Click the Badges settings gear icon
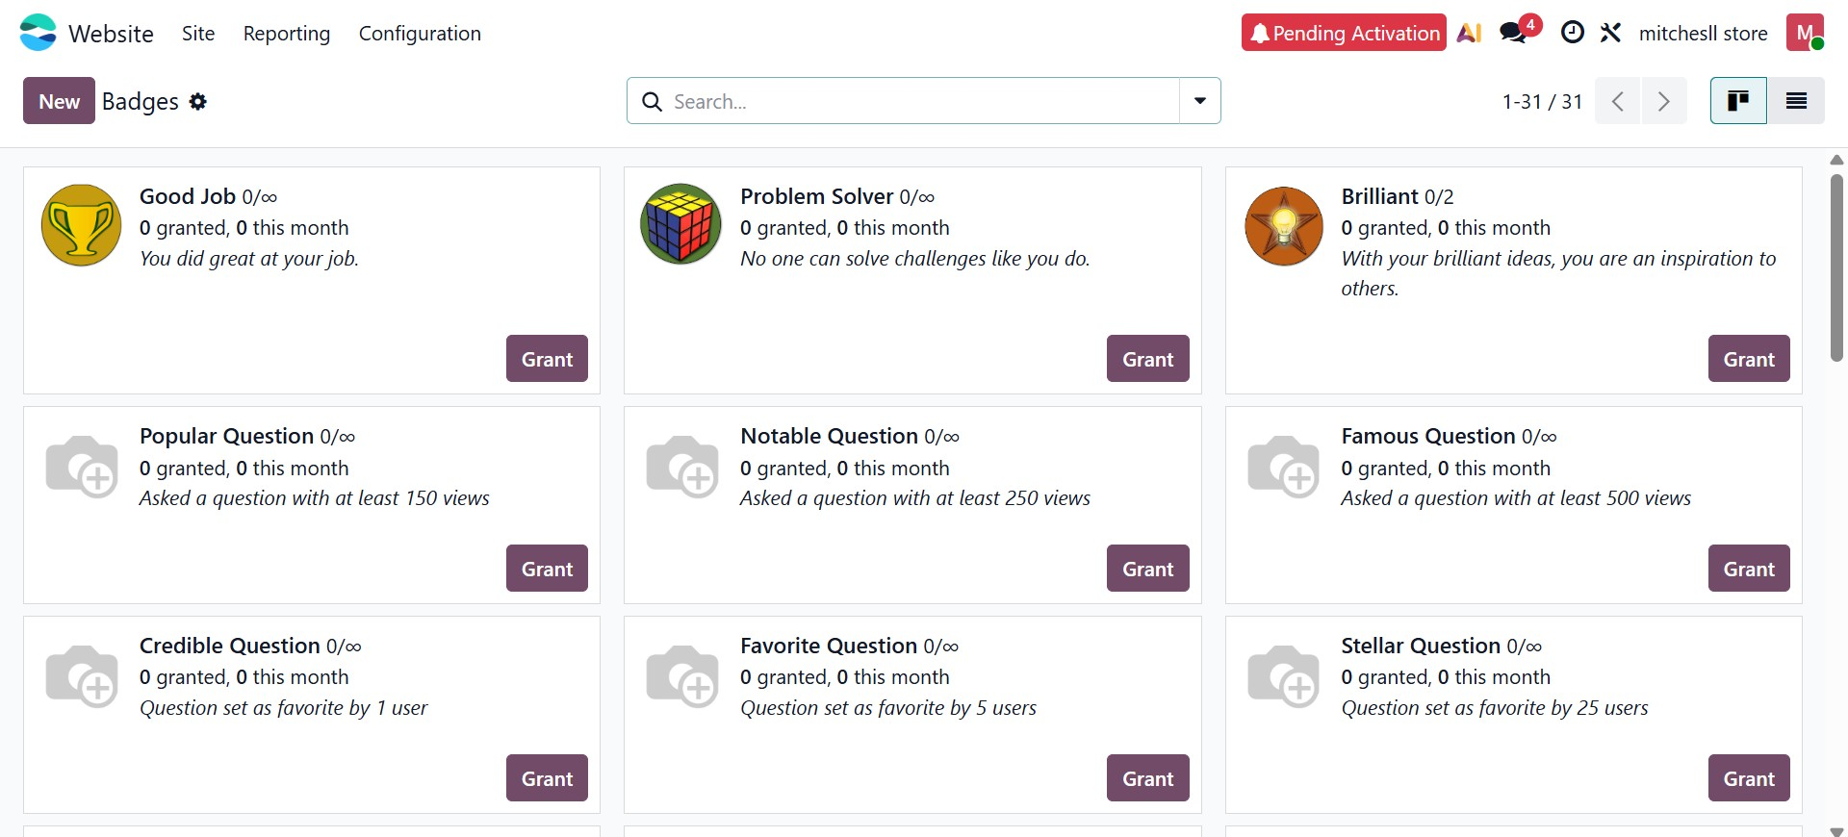 198,101
